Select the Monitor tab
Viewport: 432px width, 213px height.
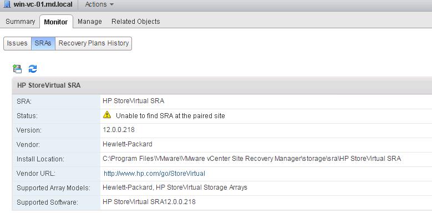(x=56, y=22)
